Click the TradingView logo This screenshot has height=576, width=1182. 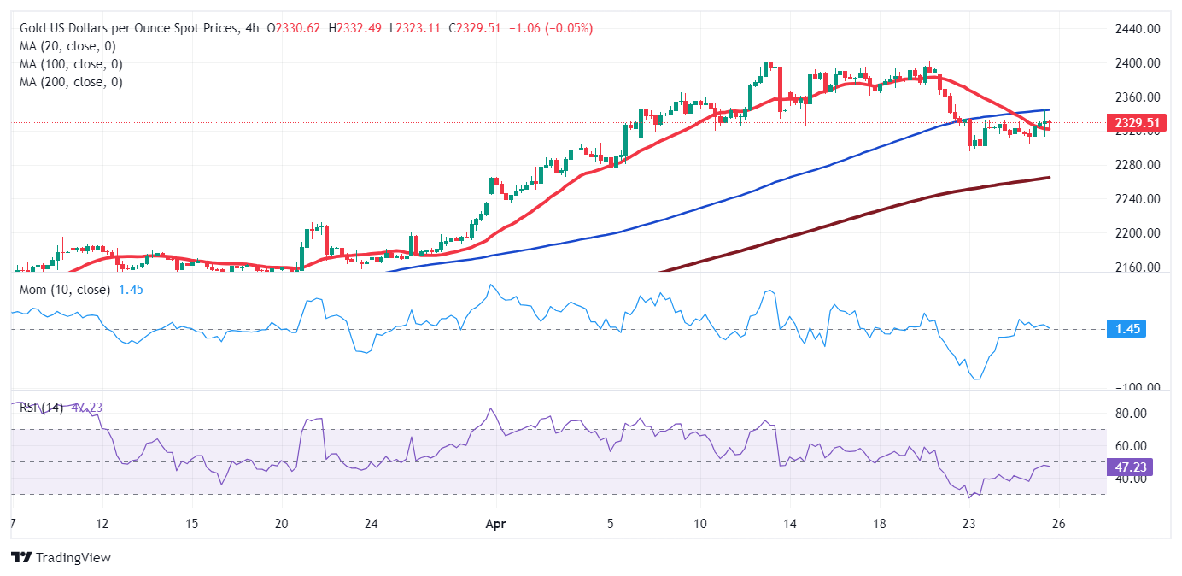pyautogui.click(x=60, y=557)
